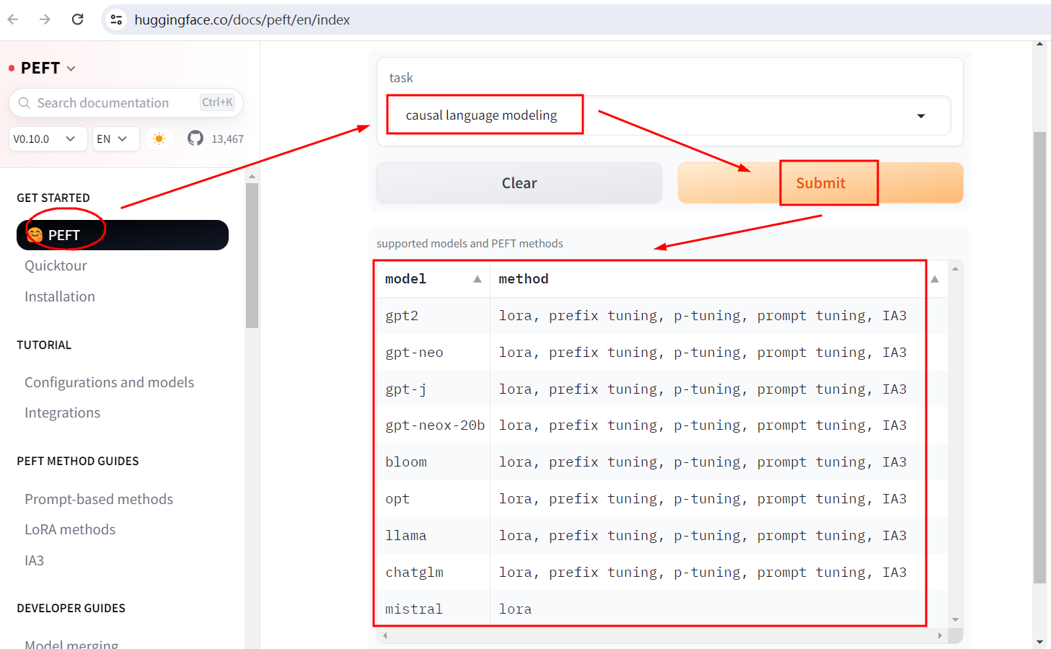This screenshot has width=1051, height=649.
Task: Open the Integrations tutorial
Action: pos(62,412)
